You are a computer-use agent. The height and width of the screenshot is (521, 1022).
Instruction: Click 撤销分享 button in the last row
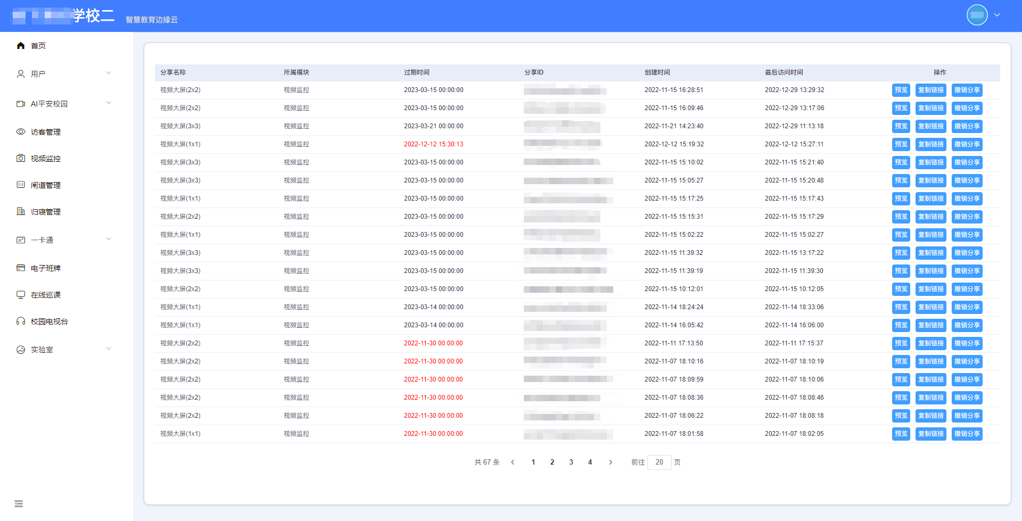967,434
